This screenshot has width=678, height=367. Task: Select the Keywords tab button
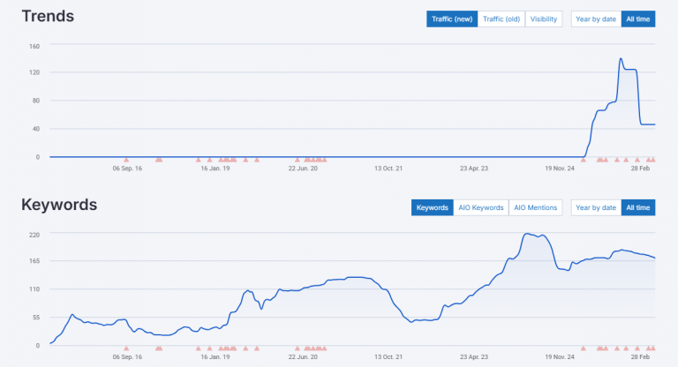coord(433,207)
